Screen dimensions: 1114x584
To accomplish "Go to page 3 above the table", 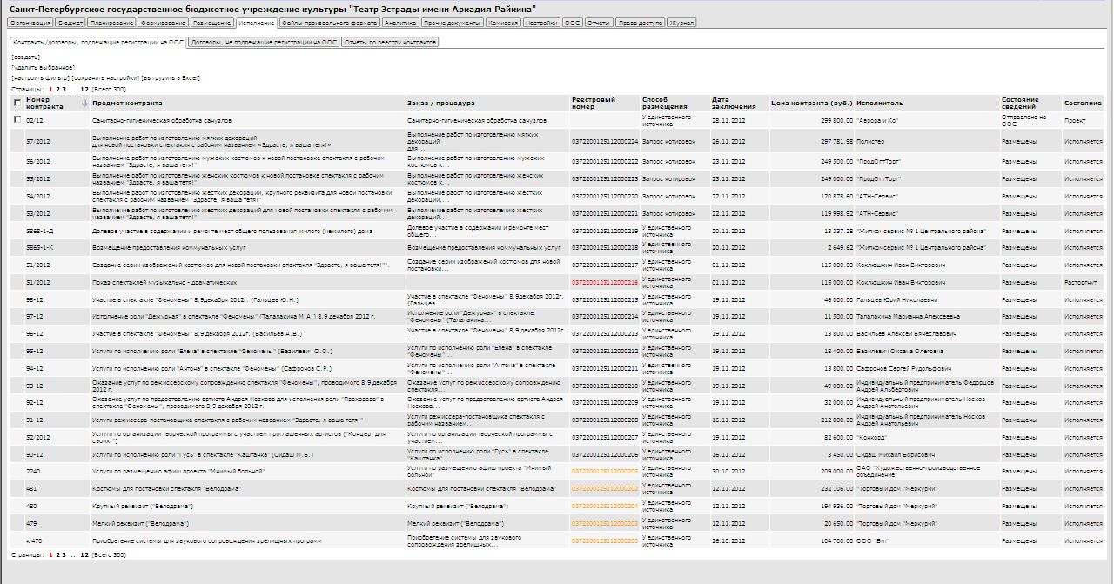I will (63, 89).
